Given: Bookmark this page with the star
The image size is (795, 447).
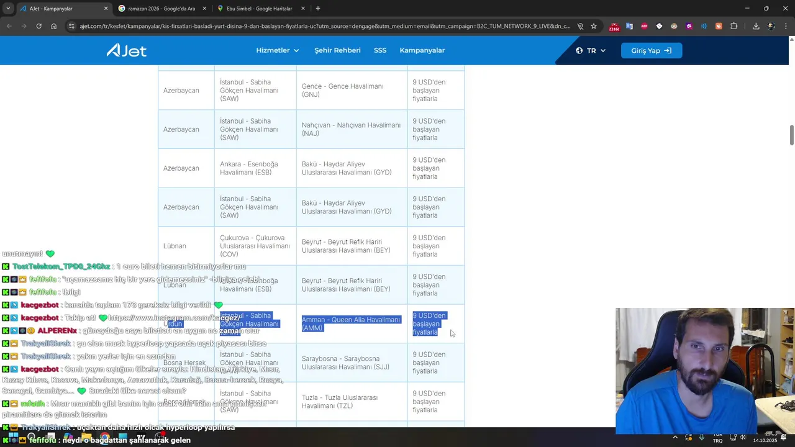Looking at the screenshot, I should 594,26.
